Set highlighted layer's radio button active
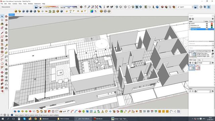This screenshot has width=215, height=121. tap(190, 29)
